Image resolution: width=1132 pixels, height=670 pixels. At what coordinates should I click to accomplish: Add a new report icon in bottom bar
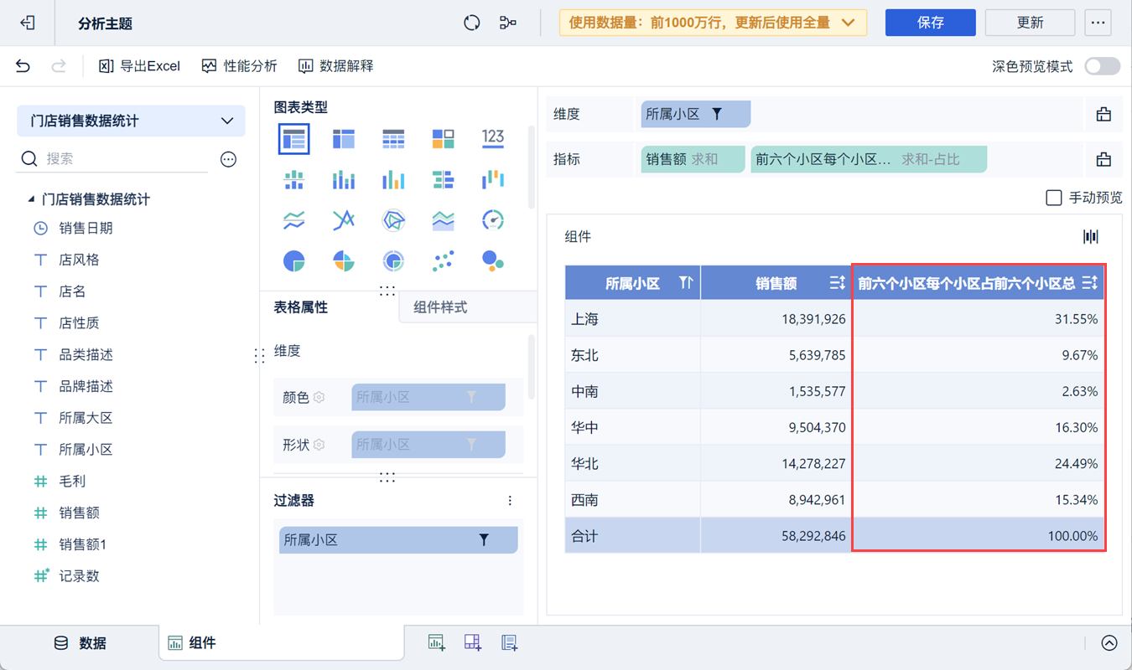point(509,642)
